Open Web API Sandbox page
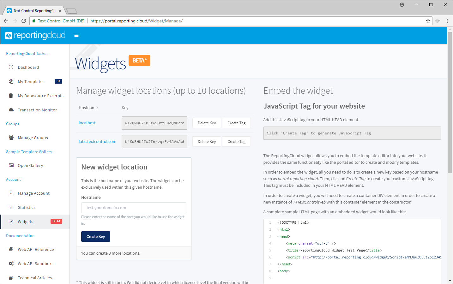 (35, 263)
